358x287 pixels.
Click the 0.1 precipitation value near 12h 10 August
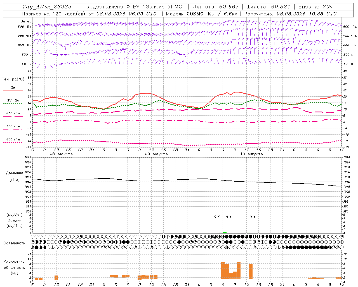pos(252,217)
